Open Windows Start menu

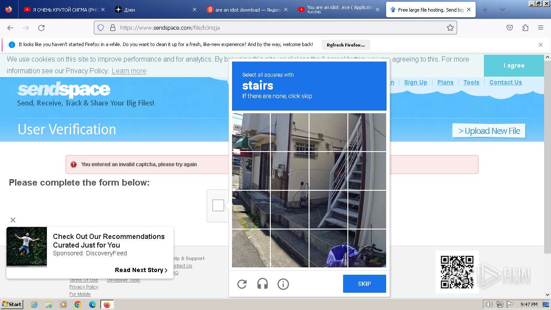click(12, 304)
